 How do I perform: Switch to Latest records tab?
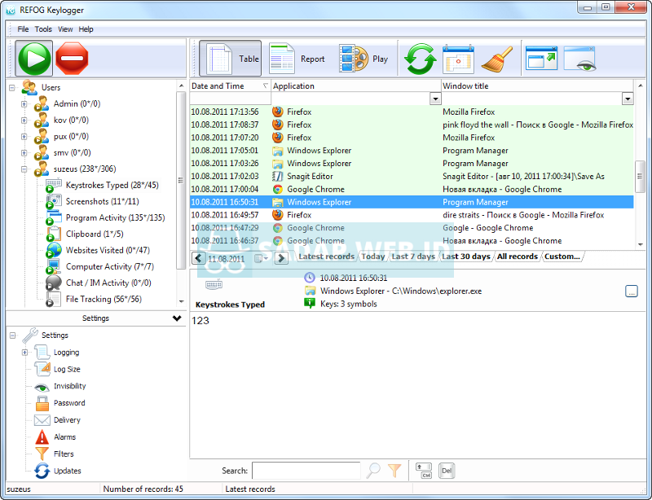click(326, 257)
